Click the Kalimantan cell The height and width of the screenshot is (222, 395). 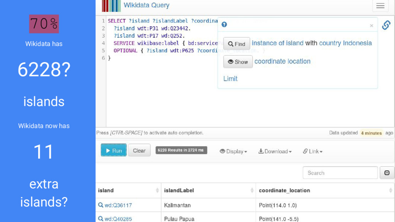click(208, 205)
